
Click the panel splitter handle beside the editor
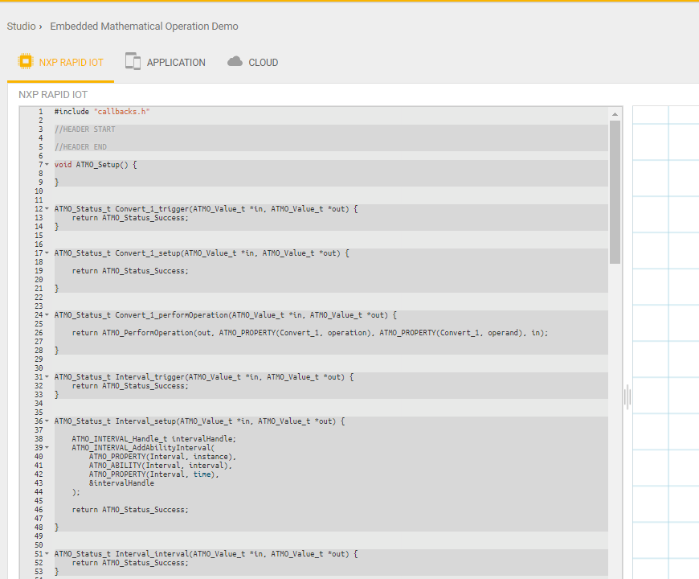click(x=627, y=396)
